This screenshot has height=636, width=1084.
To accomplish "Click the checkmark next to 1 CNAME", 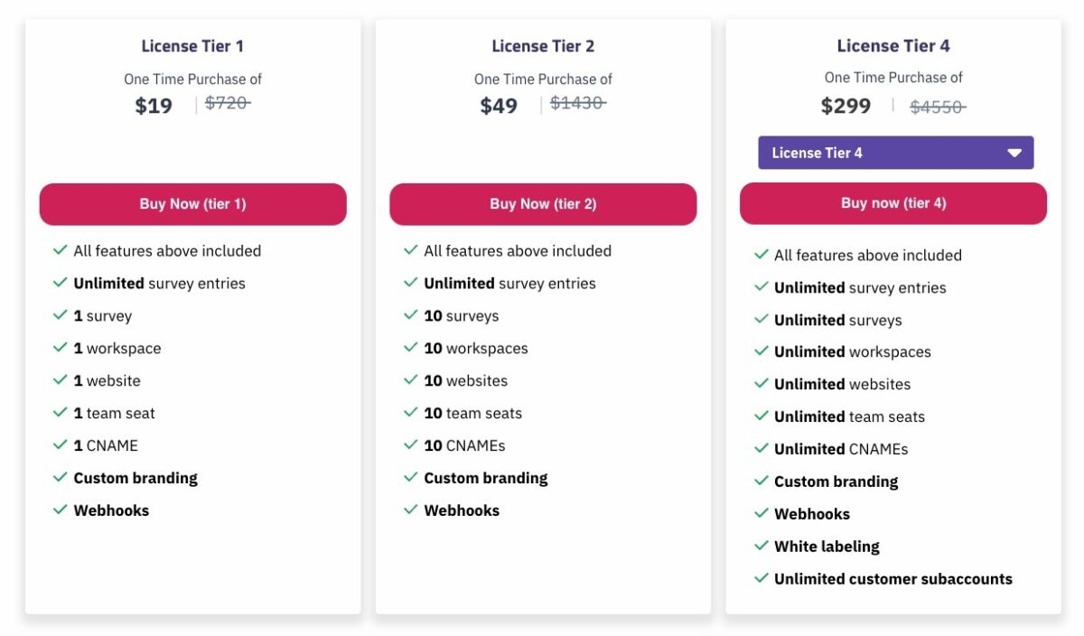I will pyautogui.click(x=61, y=444).
